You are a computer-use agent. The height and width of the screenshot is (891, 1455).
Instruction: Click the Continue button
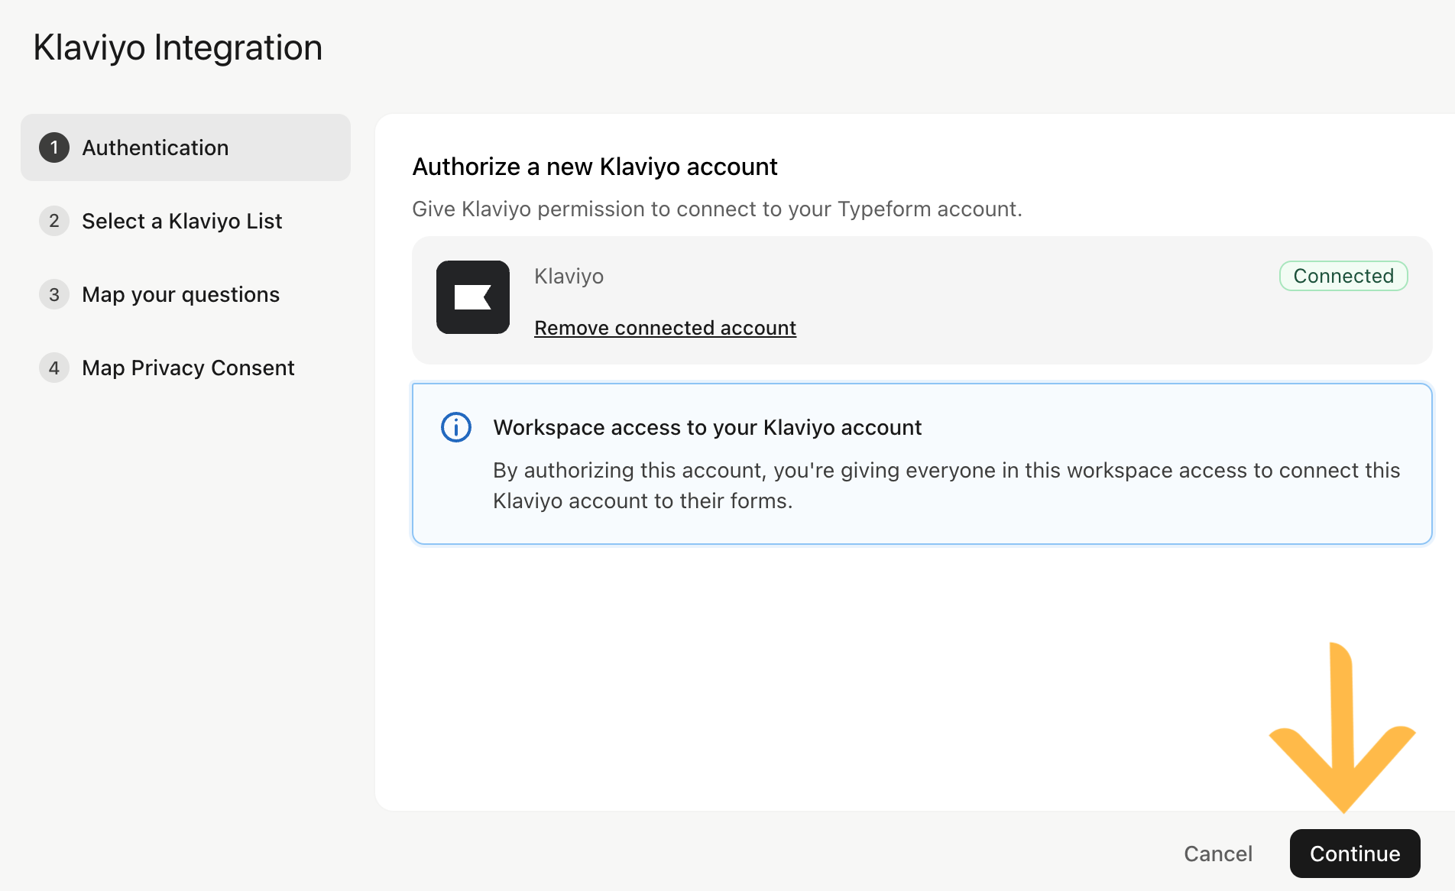click(x=1354, y=853)
